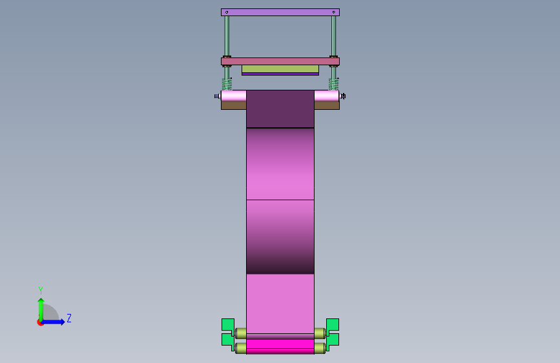Select the left brown support block

[234, 106]
